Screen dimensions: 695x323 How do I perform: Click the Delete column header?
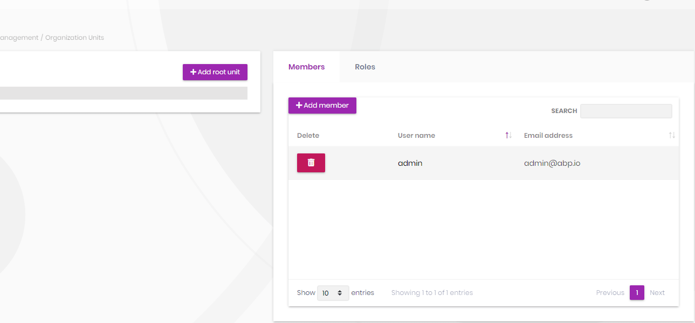308,136
